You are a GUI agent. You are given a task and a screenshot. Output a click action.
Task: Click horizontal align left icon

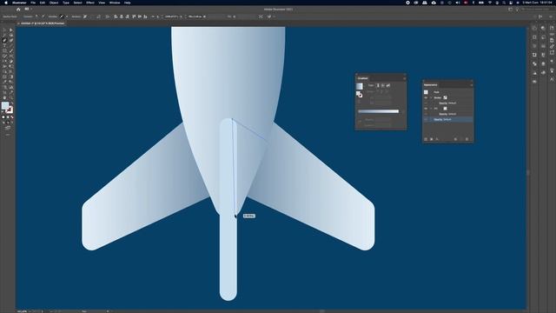(116, 17)
